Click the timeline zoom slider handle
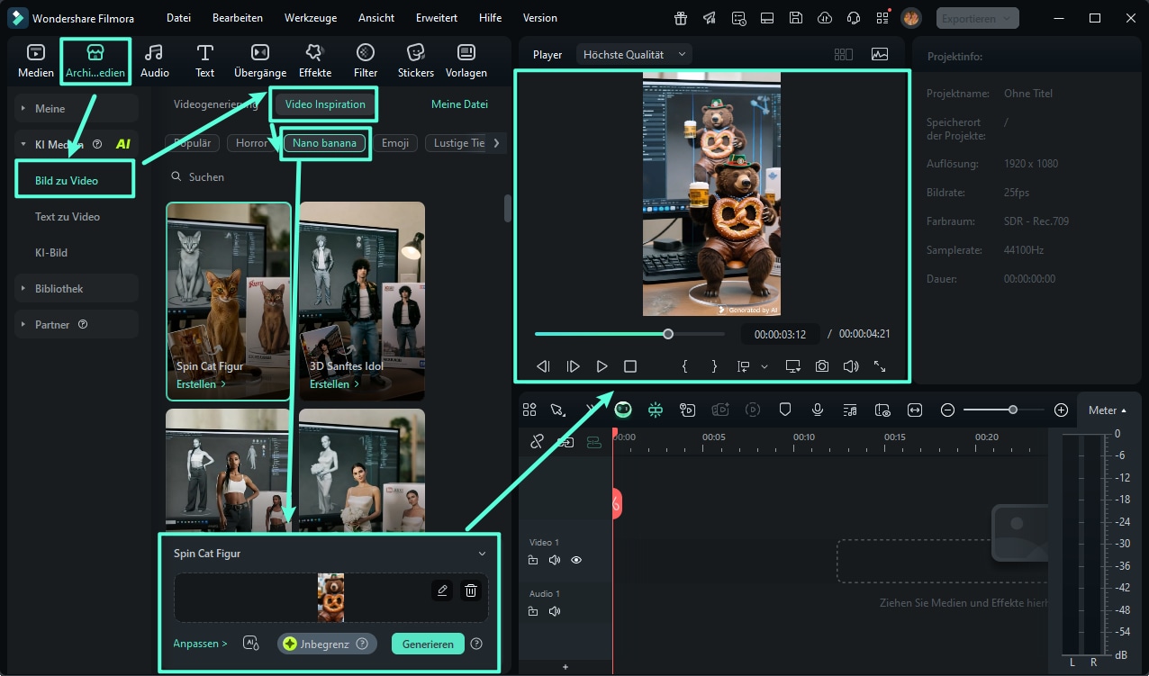The image size is (1149, 676). pos(1013,410)
